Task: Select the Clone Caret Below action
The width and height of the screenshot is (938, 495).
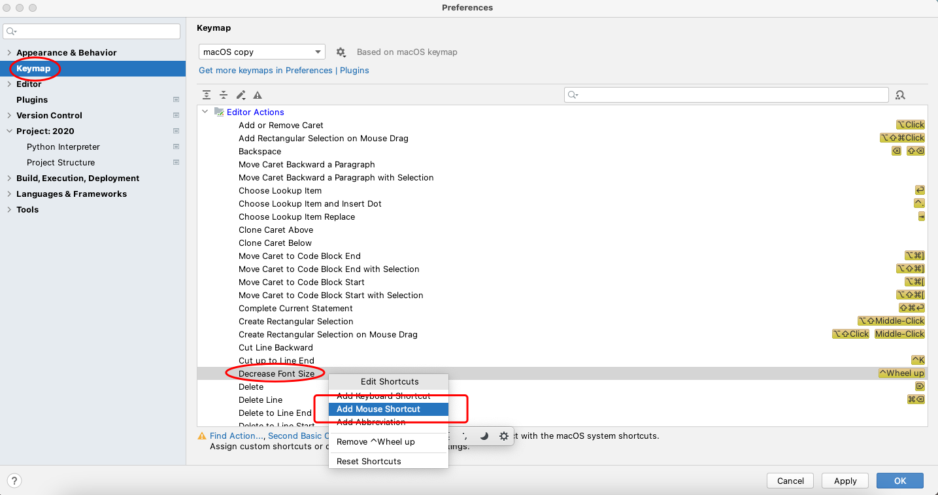Action: [562, 243]
